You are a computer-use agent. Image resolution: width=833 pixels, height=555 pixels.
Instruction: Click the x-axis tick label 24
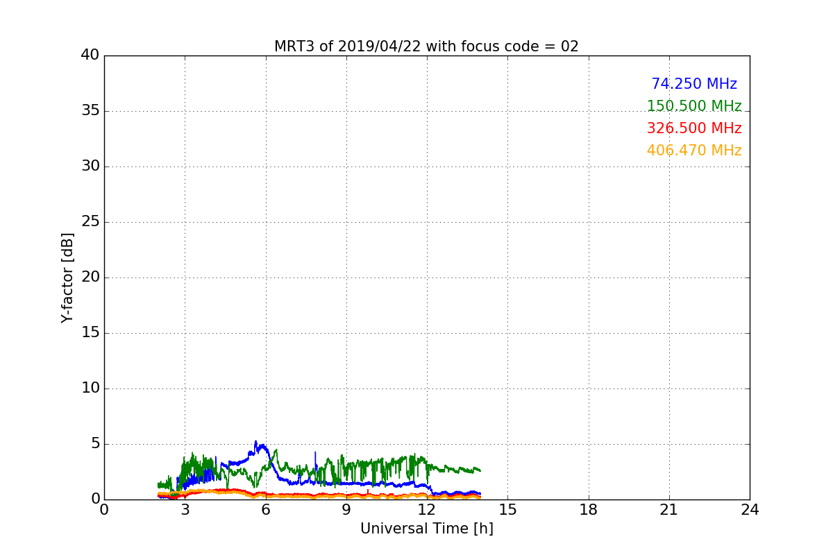point(750,509)
